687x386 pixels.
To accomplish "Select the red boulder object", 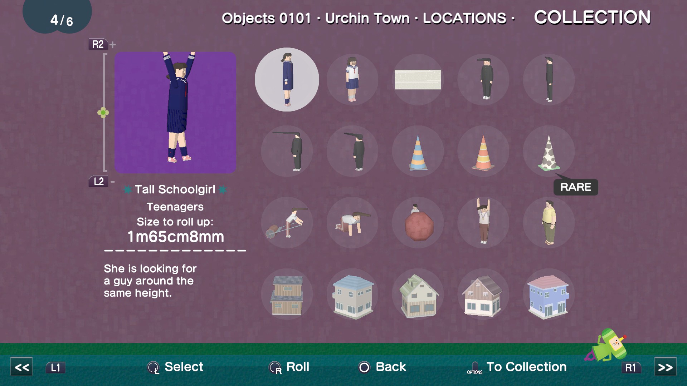I will [x=418, y=222].
